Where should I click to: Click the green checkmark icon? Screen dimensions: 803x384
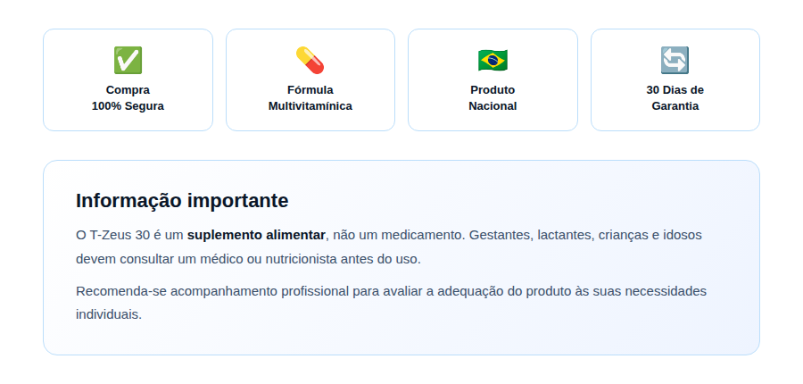pos(128,61)
